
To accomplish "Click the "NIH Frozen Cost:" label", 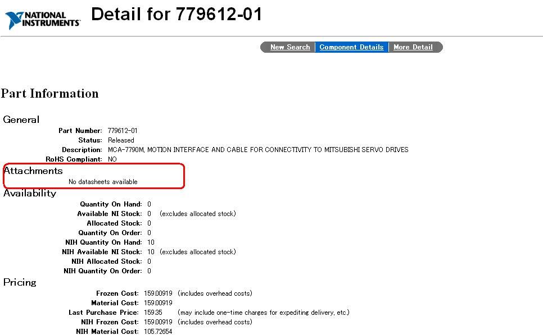I will point(110,322).
